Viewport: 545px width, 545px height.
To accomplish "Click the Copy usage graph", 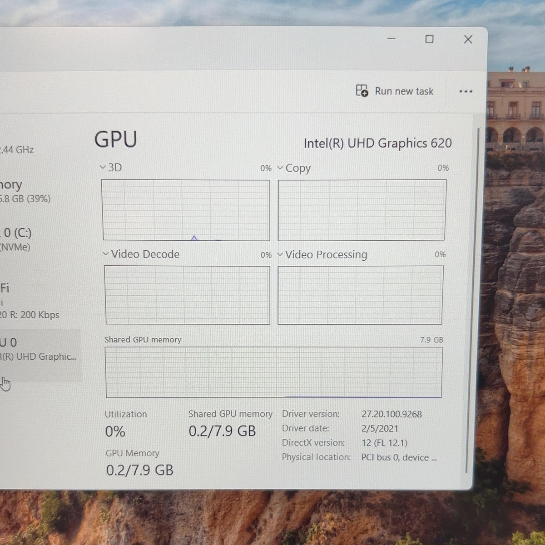I will click(362, 210).
